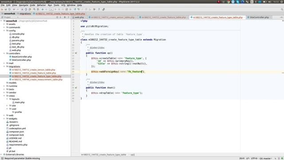Viewport: 284px width, 160px height.
Task: Expand the vendor folder
Action: pyautogui.click(x=4, y=92)
